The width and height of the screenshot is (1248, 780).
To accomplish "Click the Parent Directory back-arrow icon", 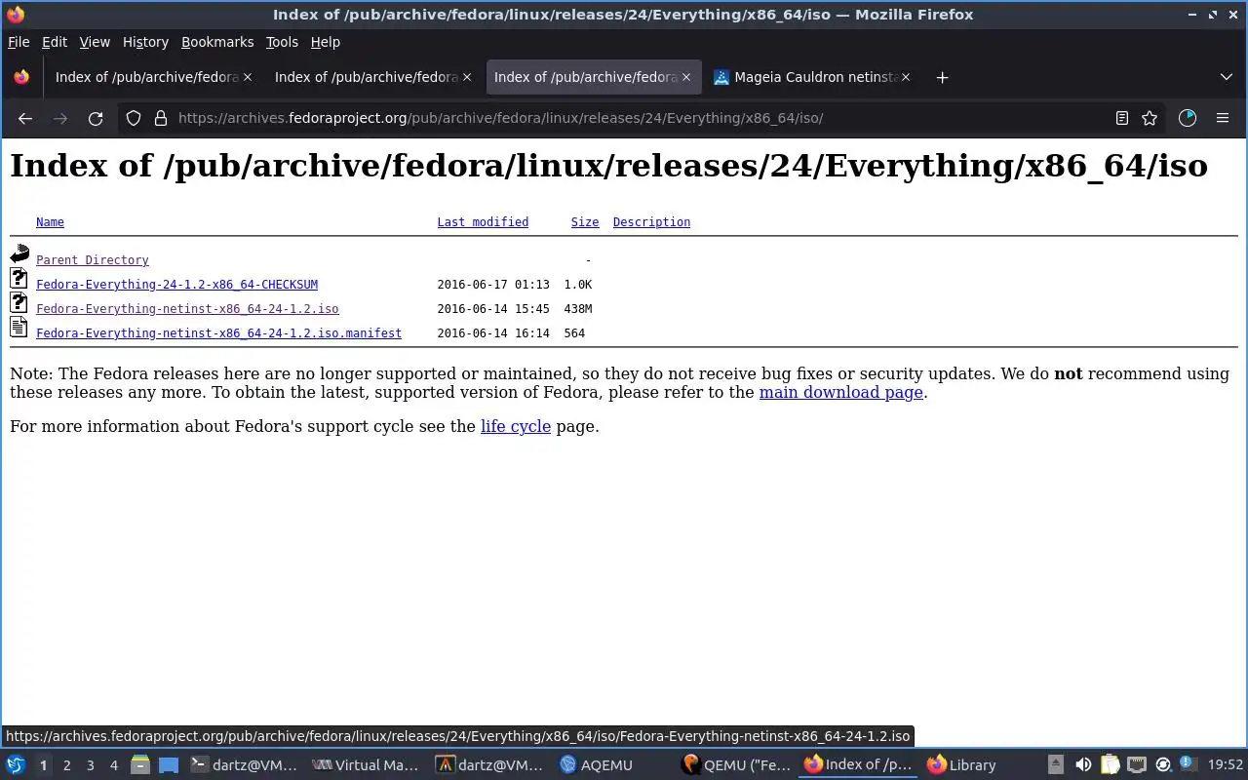I will click(x=19, y=254).
